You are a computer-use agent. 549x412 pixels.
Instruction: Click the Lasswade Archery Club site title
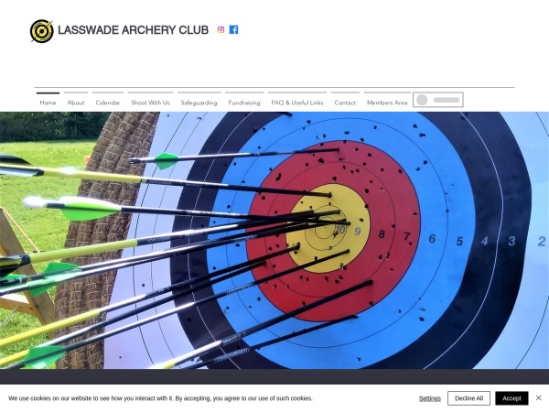click(133, 30)
